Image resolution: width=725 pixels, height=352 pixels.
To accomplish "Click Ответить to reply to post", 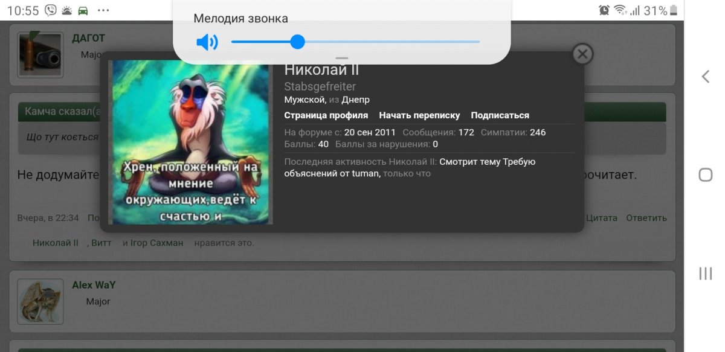I will tap(646, 218).
